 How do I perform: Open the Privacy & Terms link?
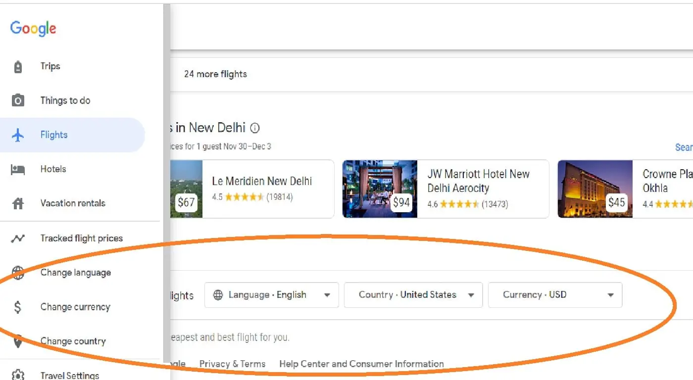click(232, 364)
